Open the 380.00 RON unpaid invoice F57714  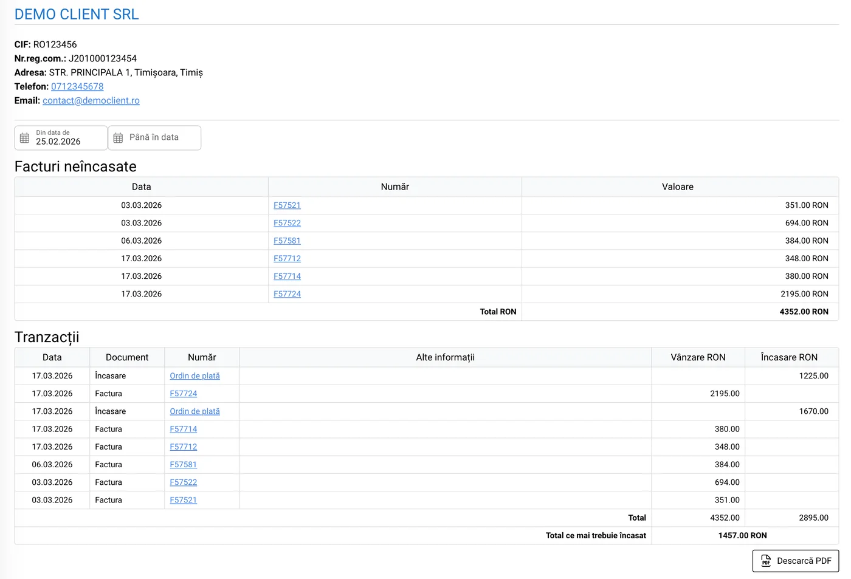coord(287,276)
